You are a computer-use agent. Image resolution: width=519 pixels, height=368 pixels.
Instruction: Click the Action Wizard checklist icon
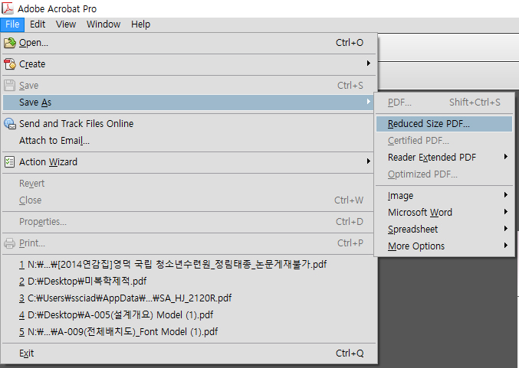pyautogui.click(x=10, y=162)
